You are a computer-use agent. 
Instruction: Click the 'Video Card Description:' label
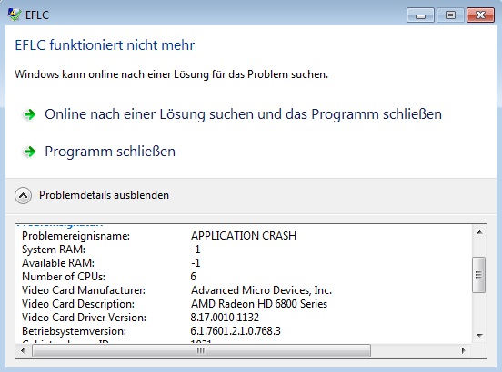78,304
